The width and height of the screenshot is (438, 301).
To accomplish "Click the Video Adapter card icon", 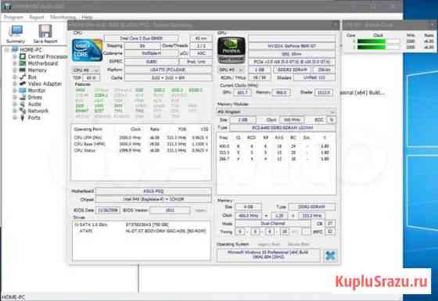I will pyautogui.click(x=23, y=84).
